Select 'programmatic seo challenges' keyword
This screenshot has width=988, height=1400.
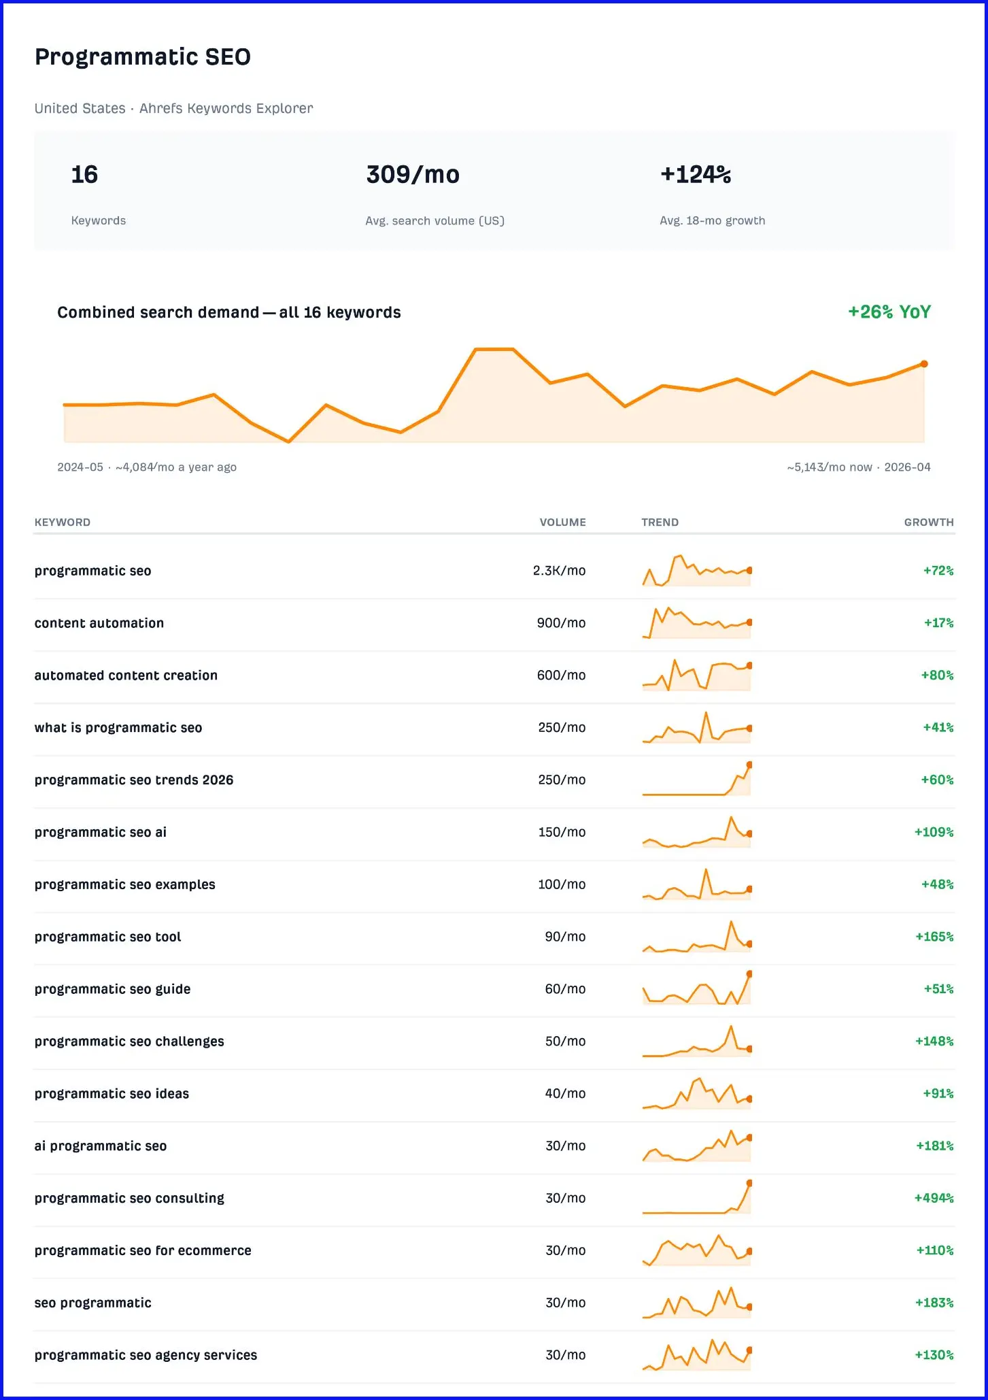click(x=129, y=1041)
